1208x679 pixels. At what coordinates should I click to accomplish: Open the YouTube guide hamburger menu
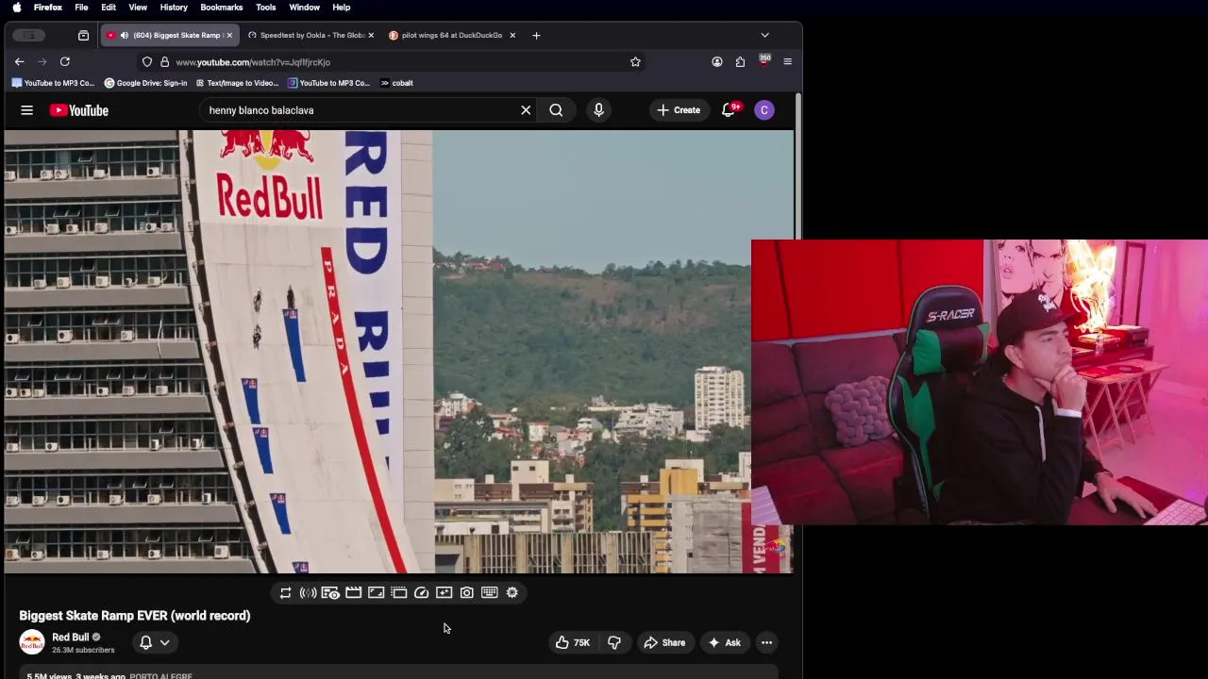coord(26,110)
